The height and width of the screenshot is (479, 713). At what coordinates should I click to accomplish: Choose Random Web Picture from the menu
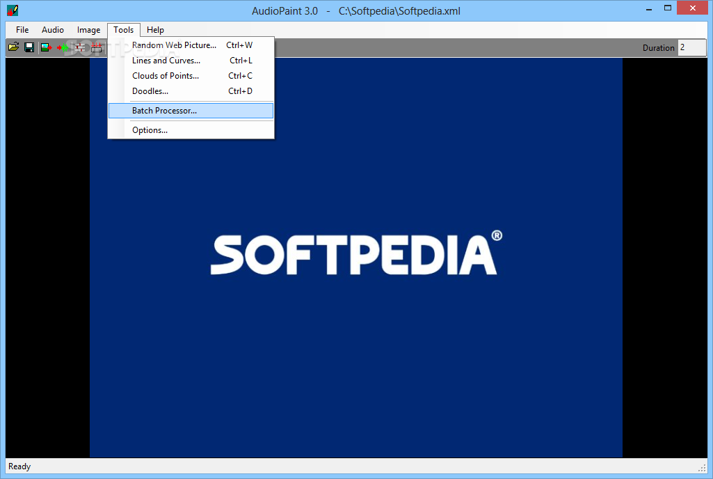coord(191,45)
